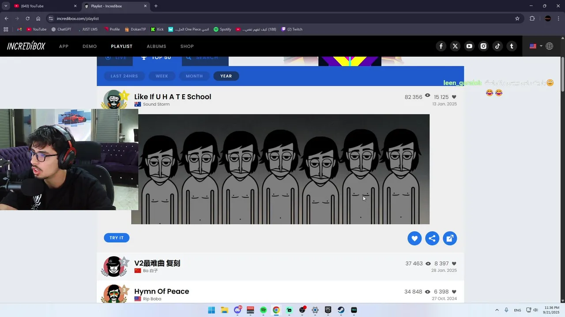Click the blue share button

(x=432, y=238)
